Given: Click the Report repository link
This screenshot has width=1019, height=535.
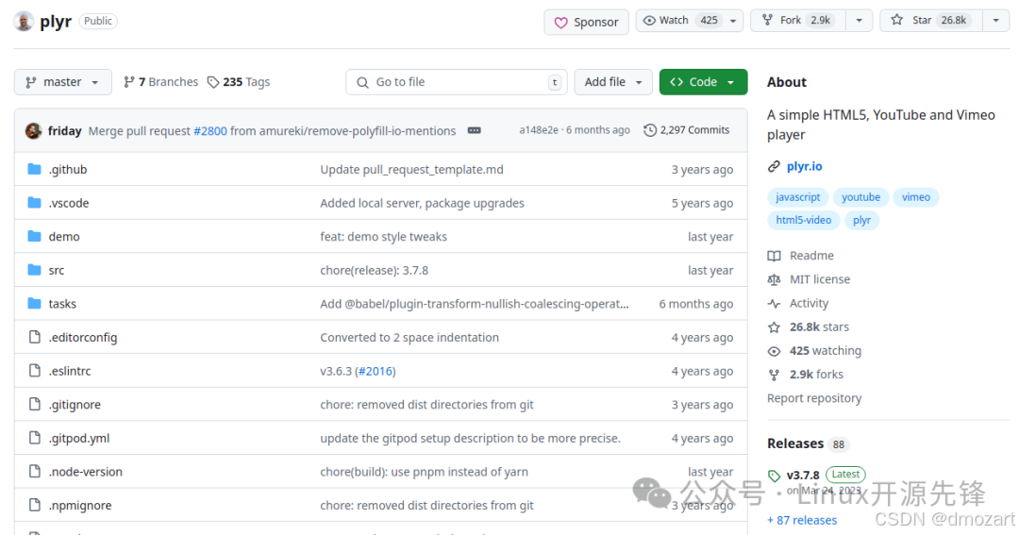Looking at the screenshot, I should [814, 398].
